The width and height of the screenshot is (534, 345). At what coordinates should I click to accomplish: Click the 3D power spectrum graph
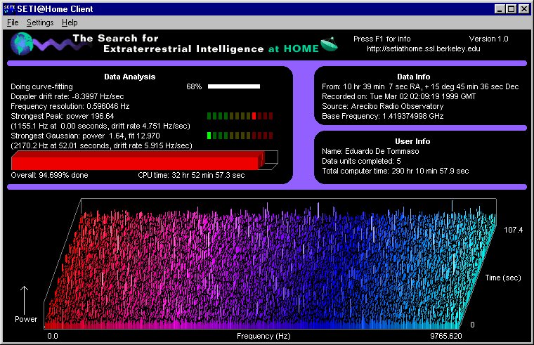point(270,264)
